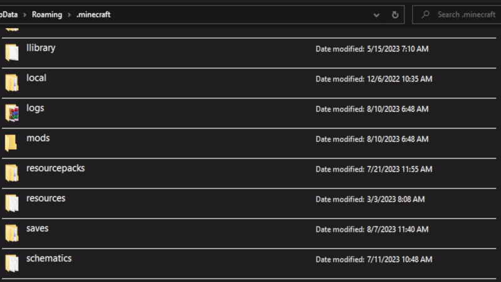
Task: Select the mods folder name
Action: 38,138
